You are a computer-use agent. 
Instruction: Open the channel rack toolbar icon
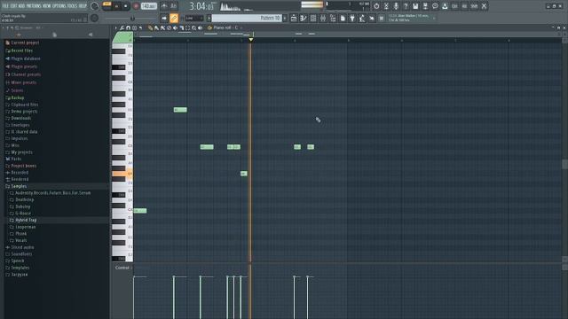tap(313, 18)
